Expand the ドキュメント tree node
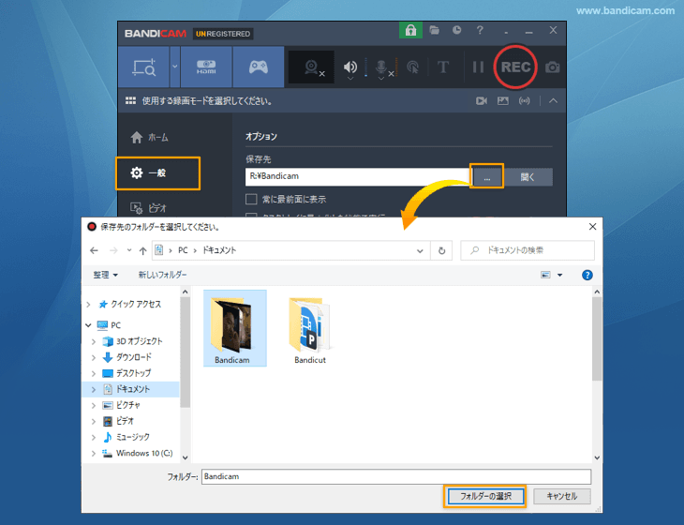Viewport: 684px width, 525px height. pyautogui.click(x=94, y=389)
